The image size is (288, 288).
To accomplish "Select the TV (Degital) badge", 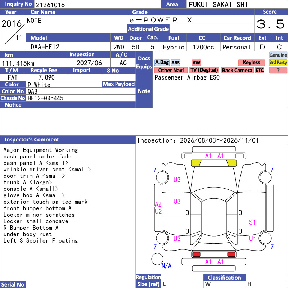I will (204, 70).
